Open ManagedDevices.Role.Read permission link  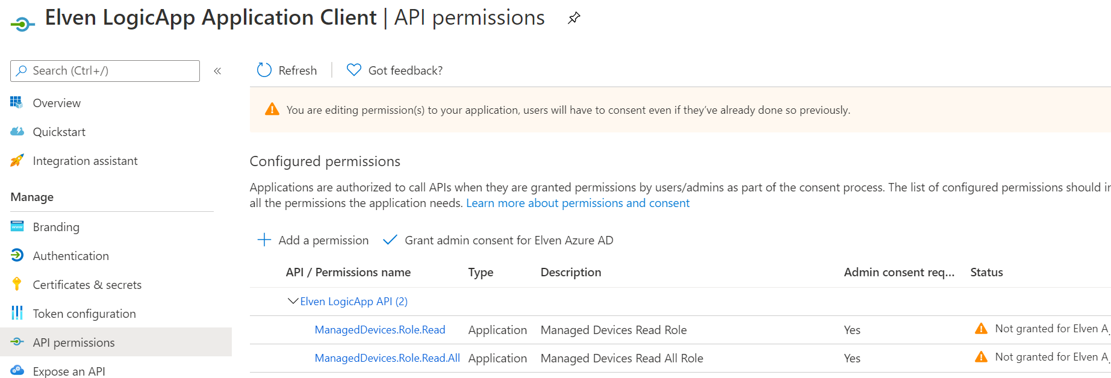(380, 329)
